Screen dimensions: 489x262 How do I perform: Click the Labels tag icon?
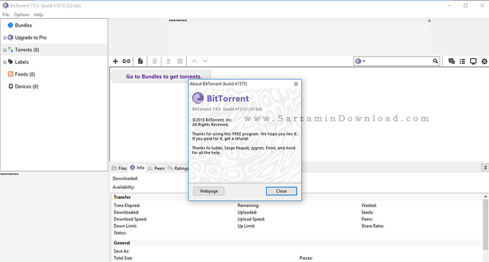(x=10, y=62)
